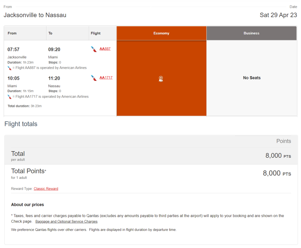Screen dimensions: 301x248
Task: Click the No Seats business cell
Action: tap(251, 78)
